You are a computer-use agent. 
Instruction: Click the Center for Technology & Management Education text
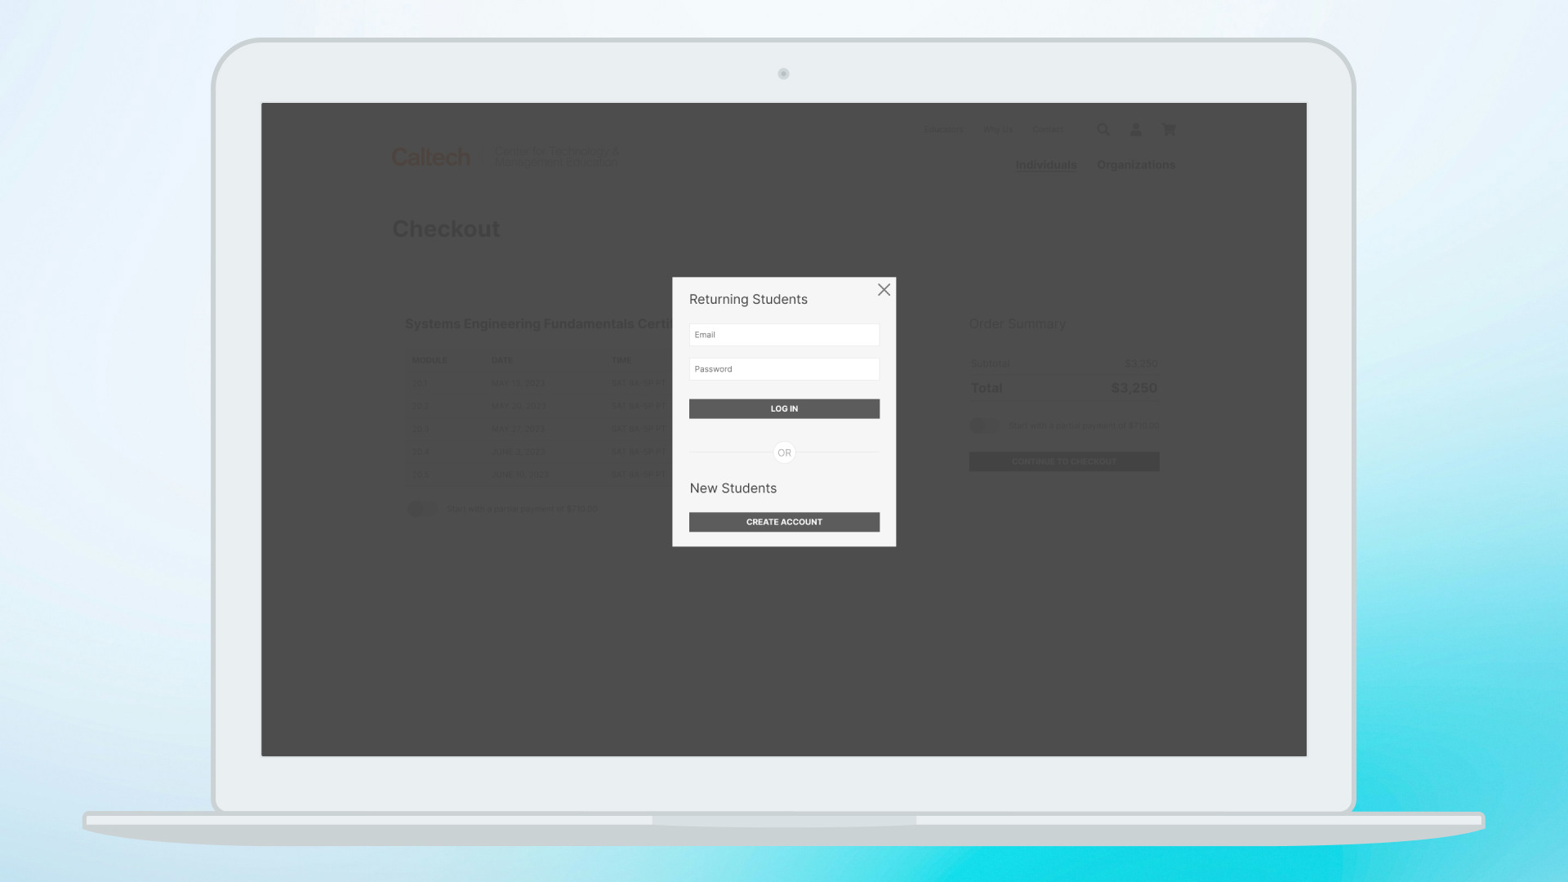point(557,157)
